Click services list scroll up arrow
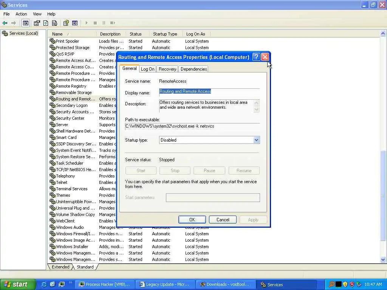387x290 pixels. click(383, 33)
